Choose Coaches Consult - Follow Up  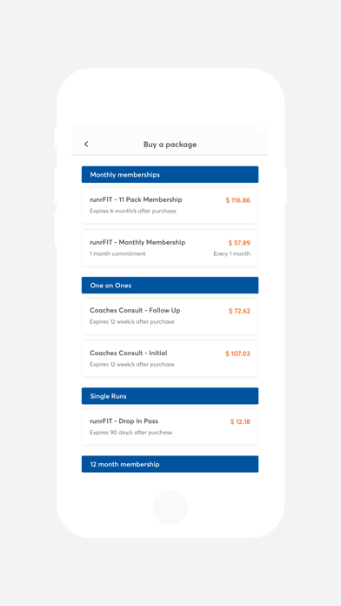[x=170, y=316]
